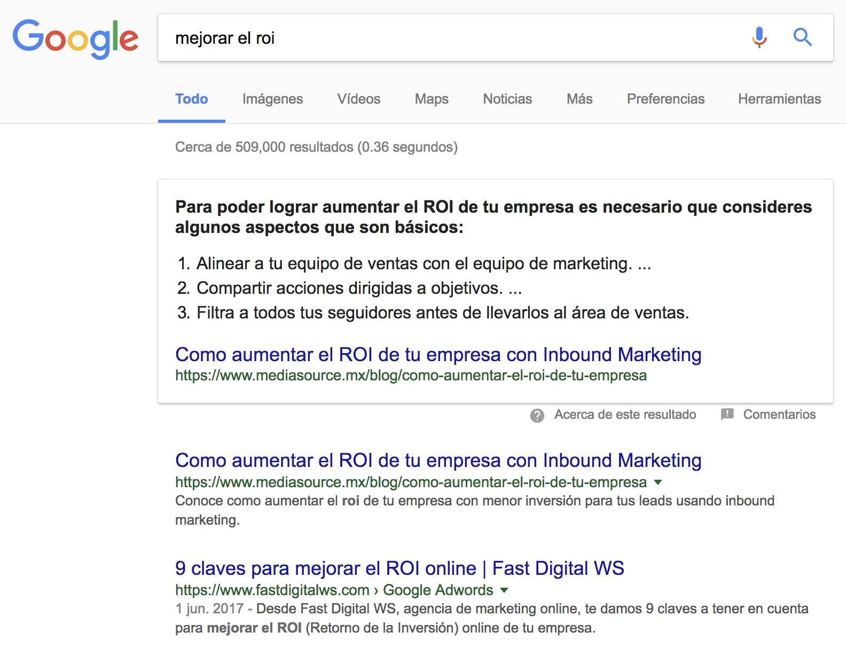Click the fastdigitalws.com › Google Adwords URL

coord(334,590)
